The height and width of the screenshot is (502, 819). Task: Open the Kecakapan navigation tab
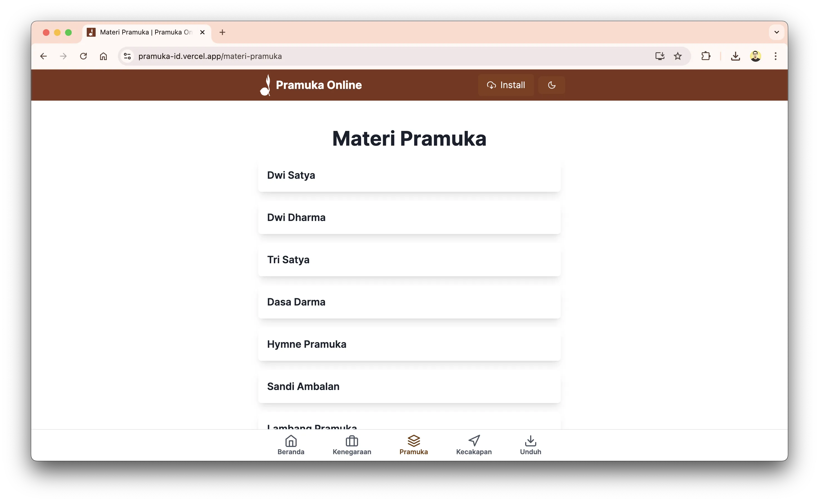[x=474, y=445]
